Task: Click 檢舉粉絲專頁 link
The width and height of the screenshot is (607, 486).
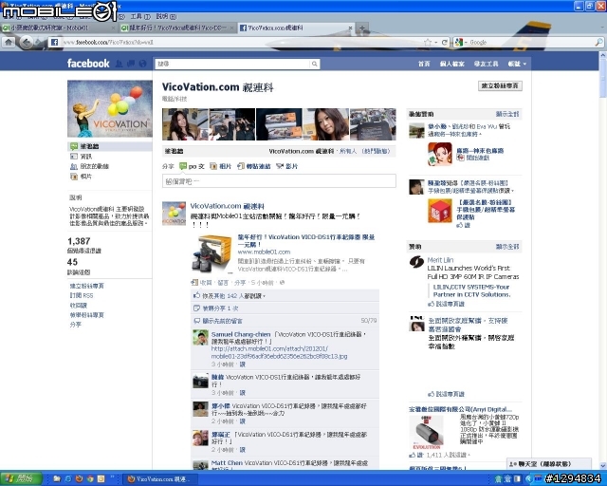Action: click(x=86, y=315)
